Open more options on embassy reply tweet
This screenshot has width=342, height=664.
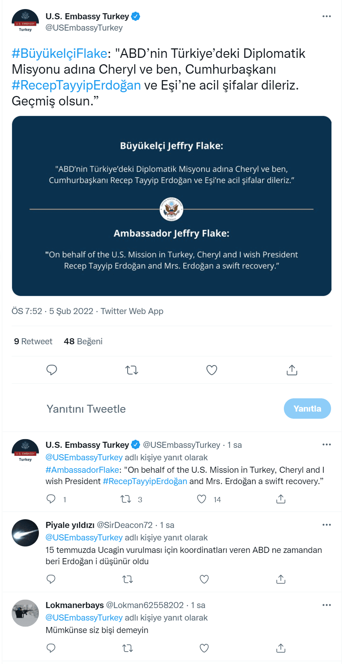(327, 444)
